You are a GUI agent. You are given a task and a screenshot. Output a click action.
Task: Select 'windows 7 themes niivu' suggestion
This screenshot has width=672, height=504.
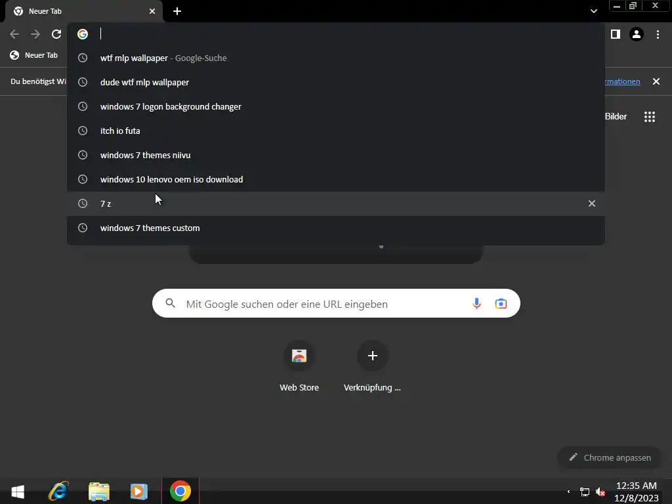[x=336, y=155]
